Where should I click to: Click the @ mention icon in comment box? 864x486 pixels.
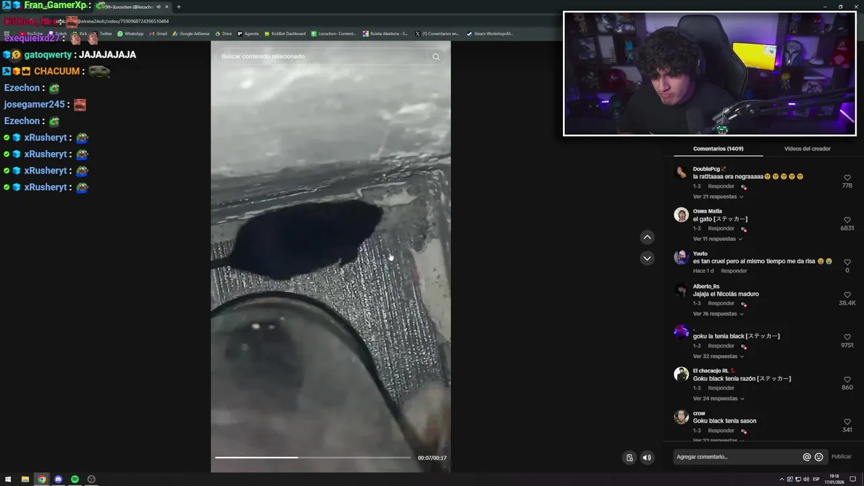tap(807, 457)
